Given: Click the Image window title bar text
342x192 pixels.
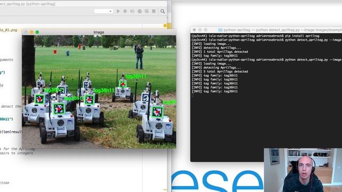Looking at the screenshot, I should pyautogui.click(x=98, y=32).
